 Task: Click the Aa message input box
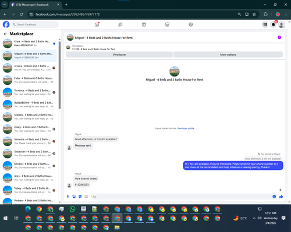[x=182, y=197]
